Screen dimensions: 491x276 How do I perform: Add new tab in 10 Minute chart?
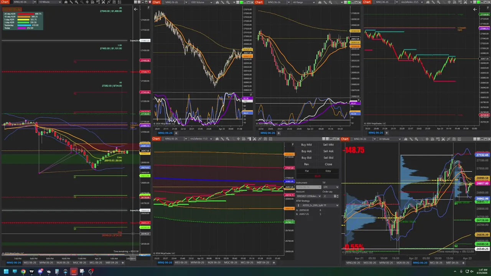(x=124, y=263)
